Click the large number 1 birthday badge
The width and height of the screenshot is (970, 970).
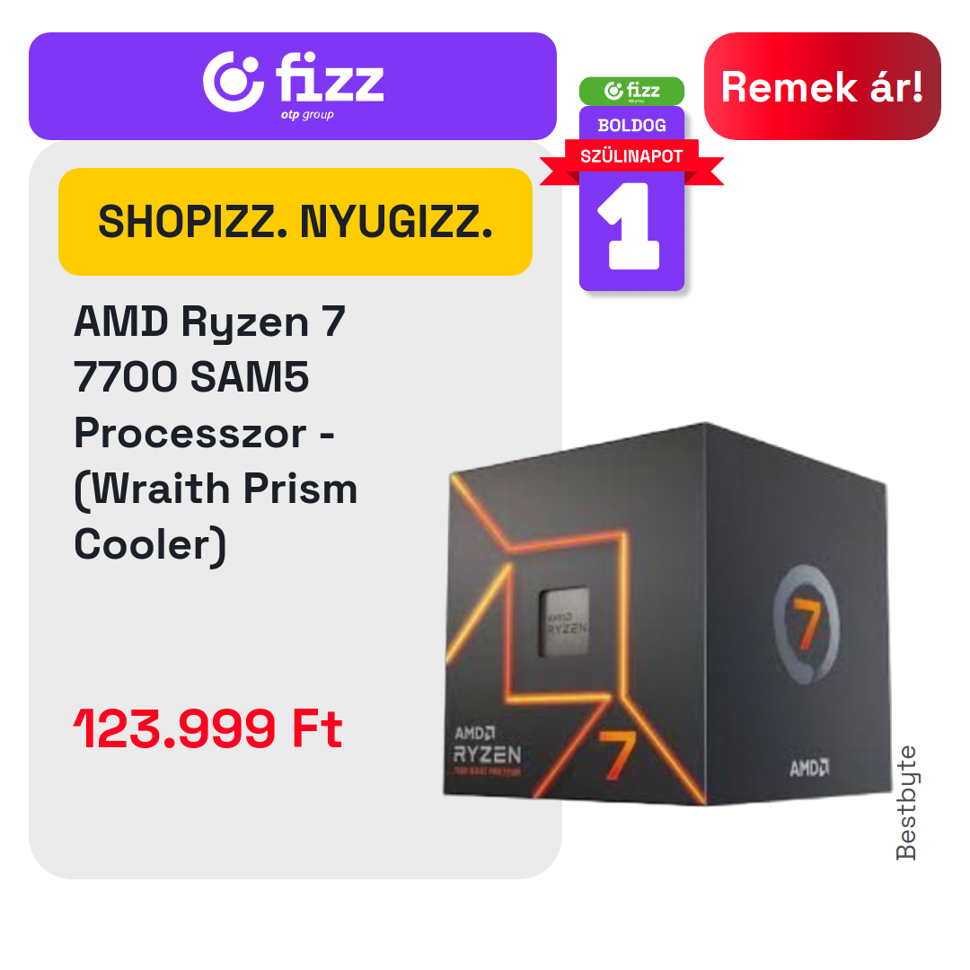631,226
